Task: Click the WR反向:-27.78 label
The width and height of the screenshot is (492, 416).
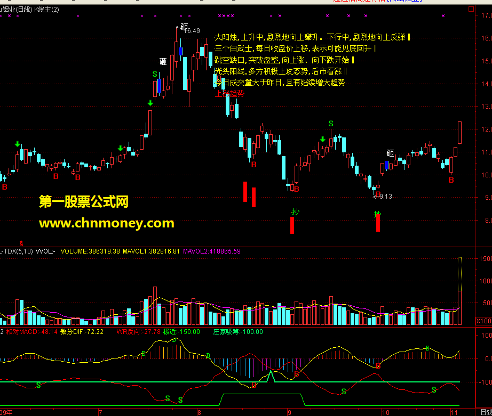Action: pos(138,332)
